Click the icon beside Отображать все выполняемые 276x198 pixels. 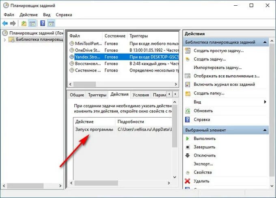point(188,76)
